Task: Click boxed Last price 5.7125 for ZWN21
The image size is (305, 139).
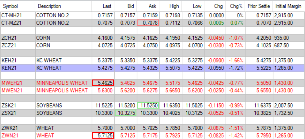Action: point(103,135)
